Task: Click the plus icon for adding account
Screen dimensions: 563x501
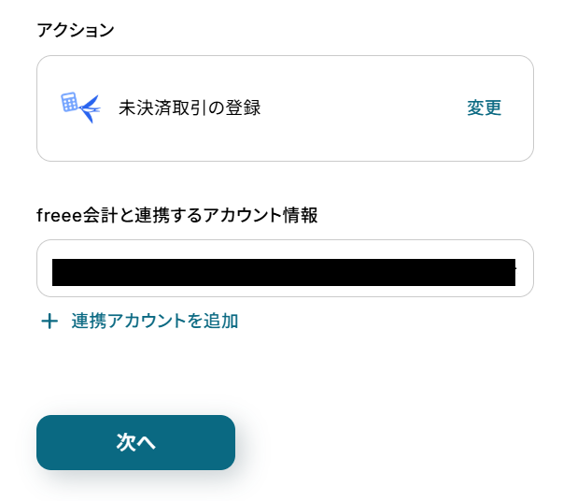Action: pyautogui.click(x=49, y=322)
